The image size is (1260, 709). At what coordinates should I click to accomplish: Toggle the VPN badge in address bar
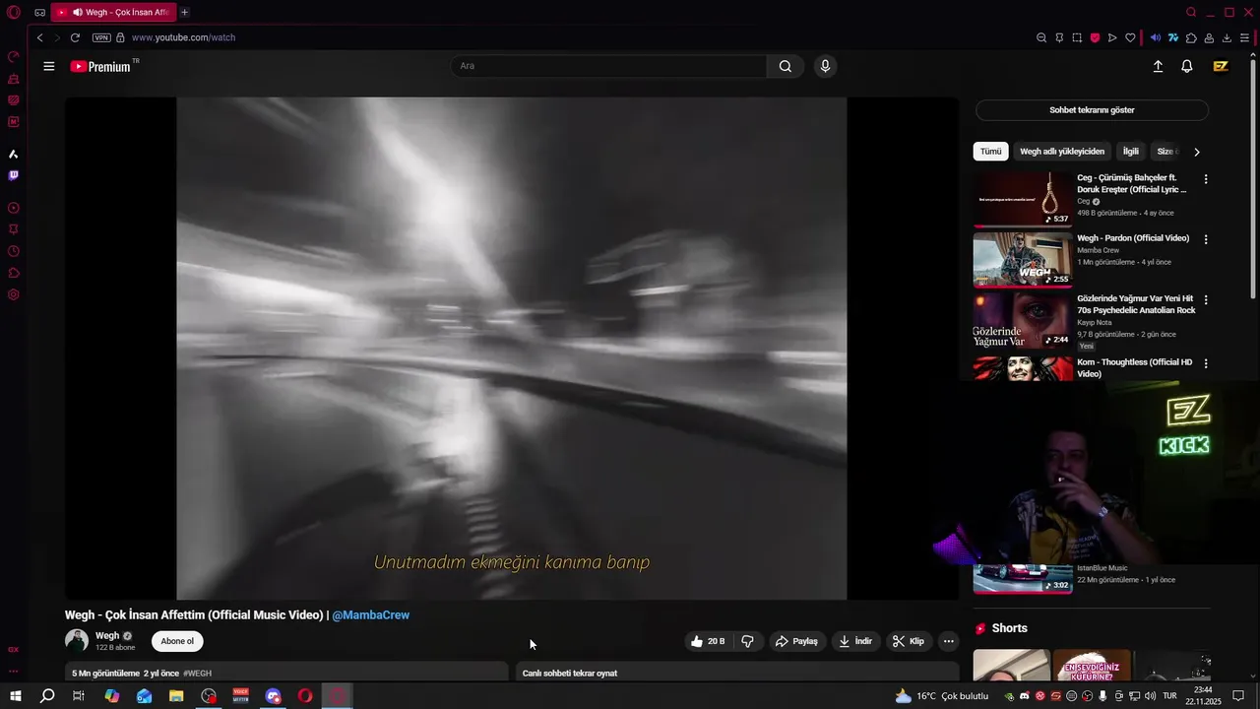[101, 37]
